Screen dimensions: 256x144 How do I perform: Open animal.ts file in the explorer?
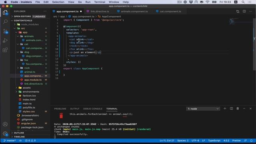pyautogui.click(x=30, y=72)
